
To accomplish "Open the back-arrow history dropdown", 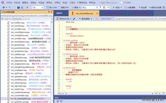I will 7,7.
